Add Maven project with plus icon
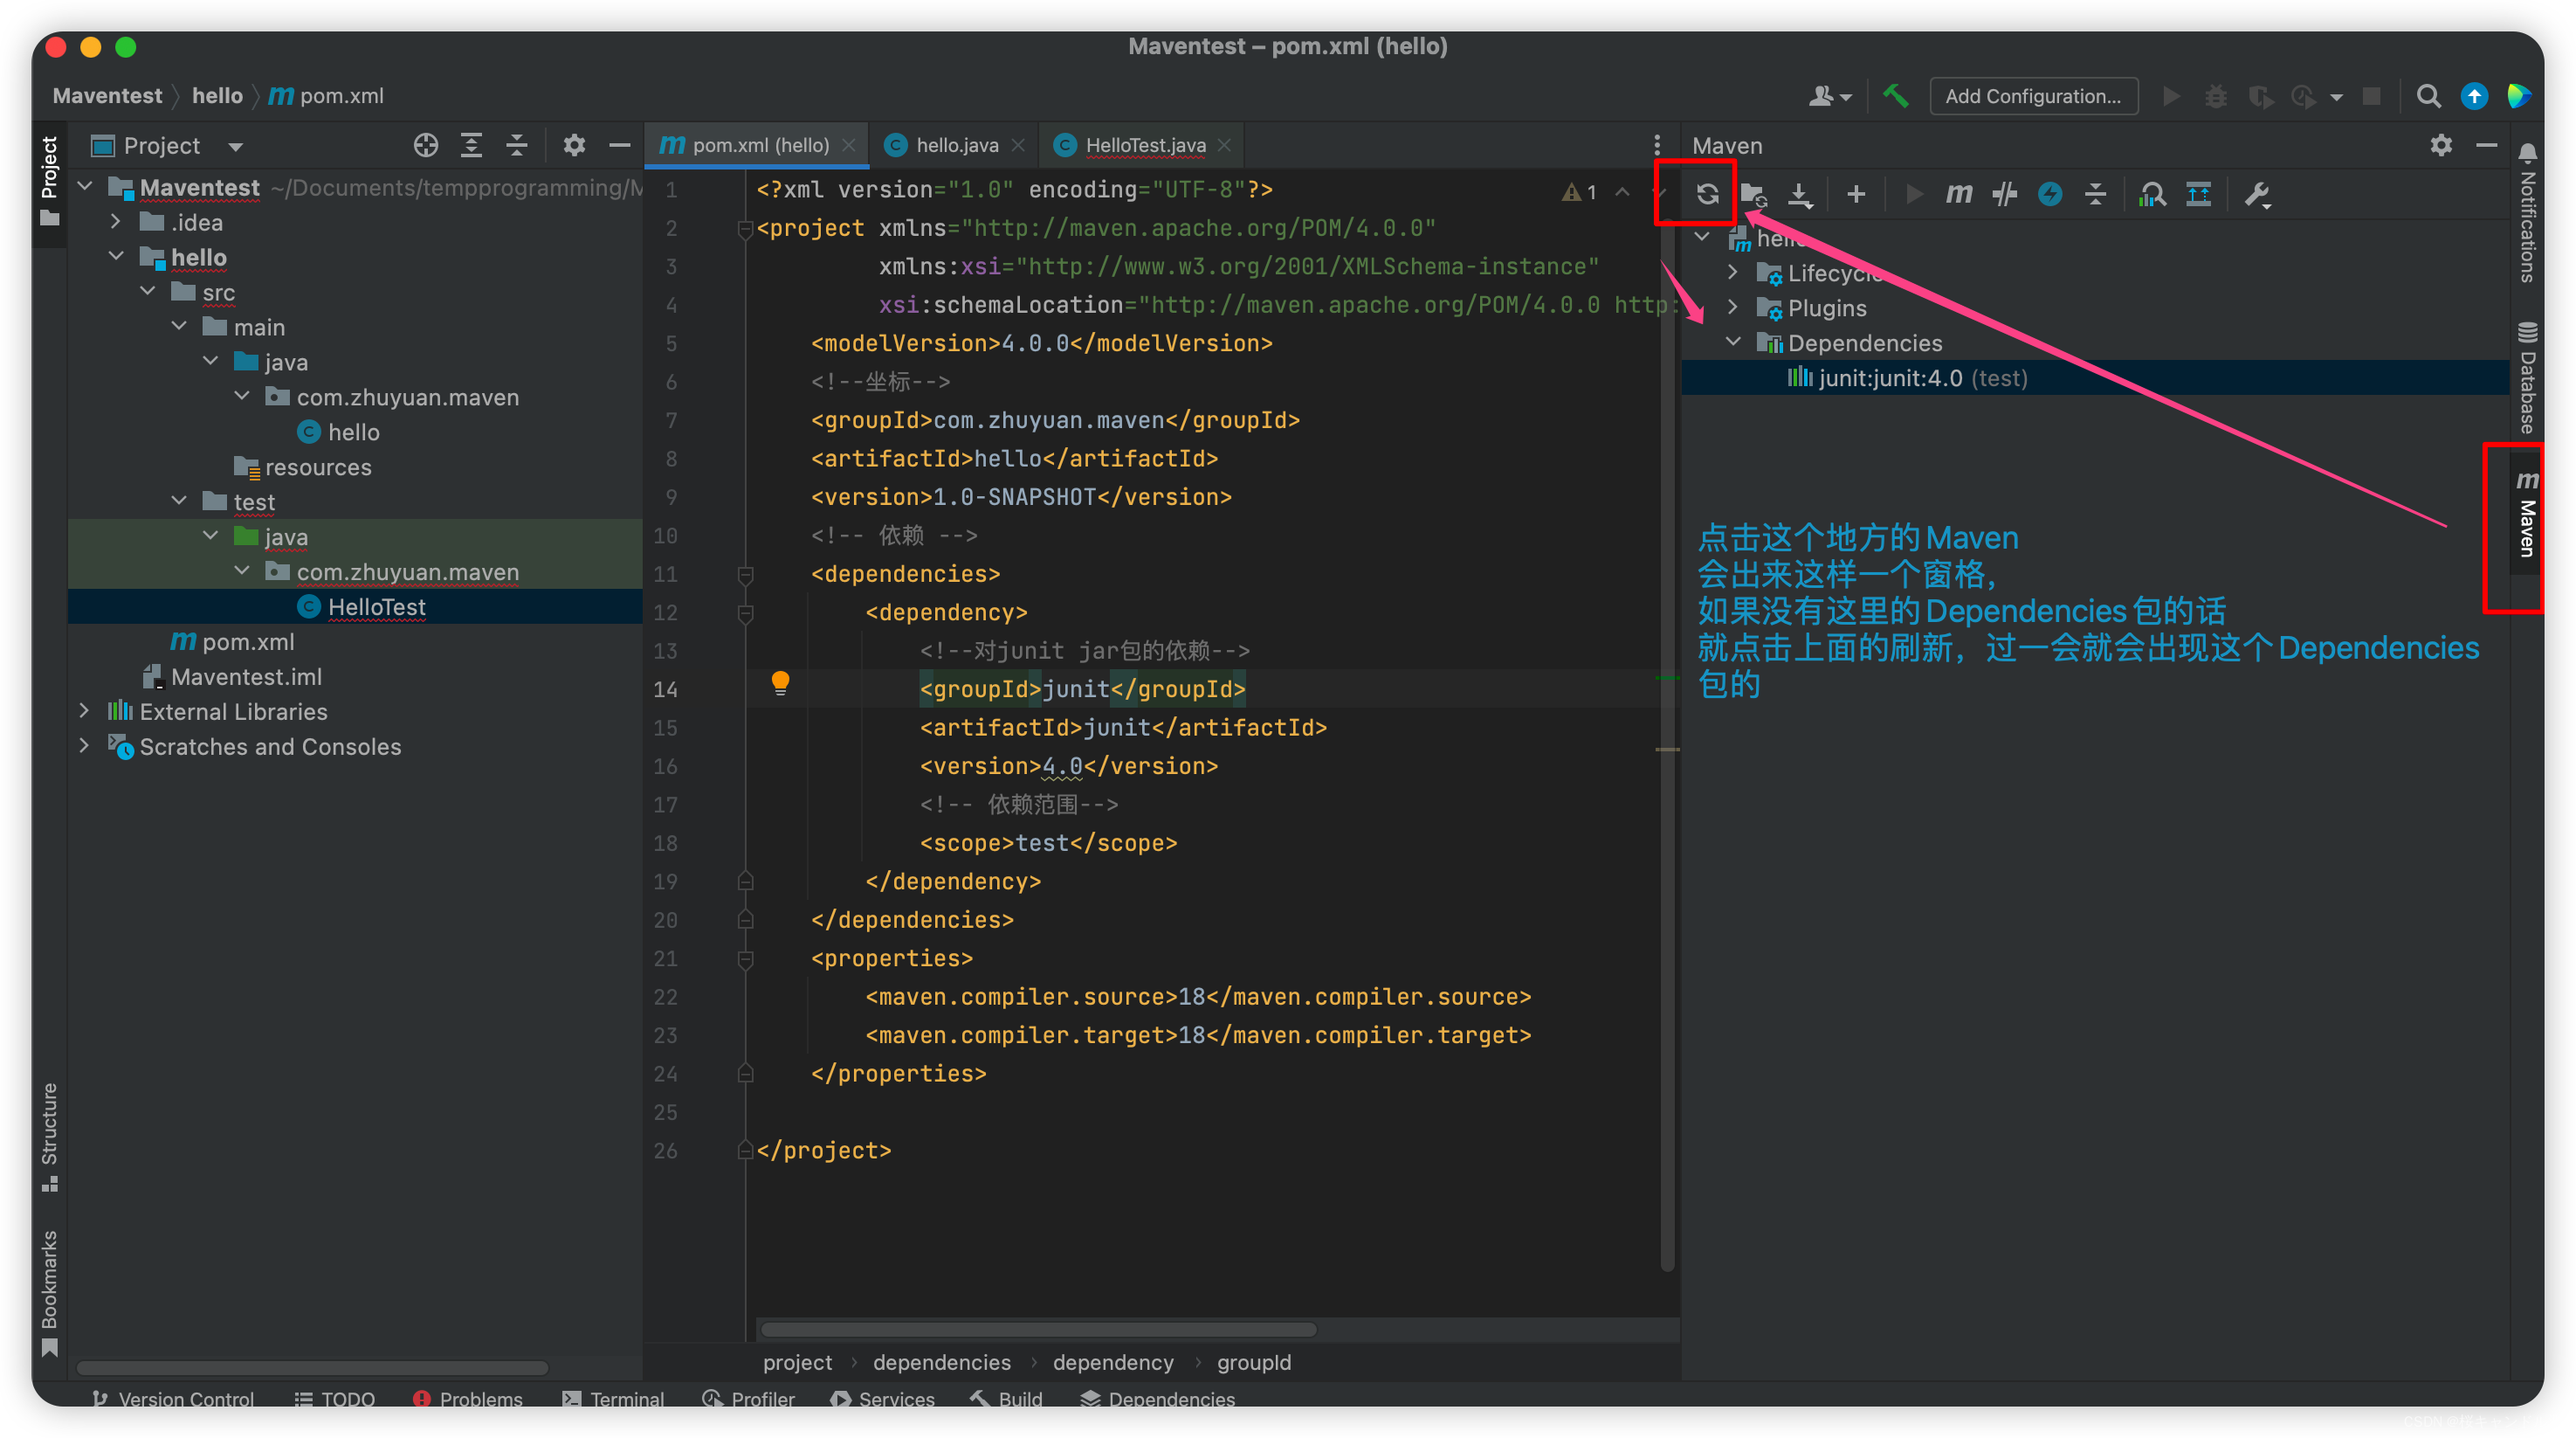This screenshot has height=1438, width=2576. point(1856,194)
